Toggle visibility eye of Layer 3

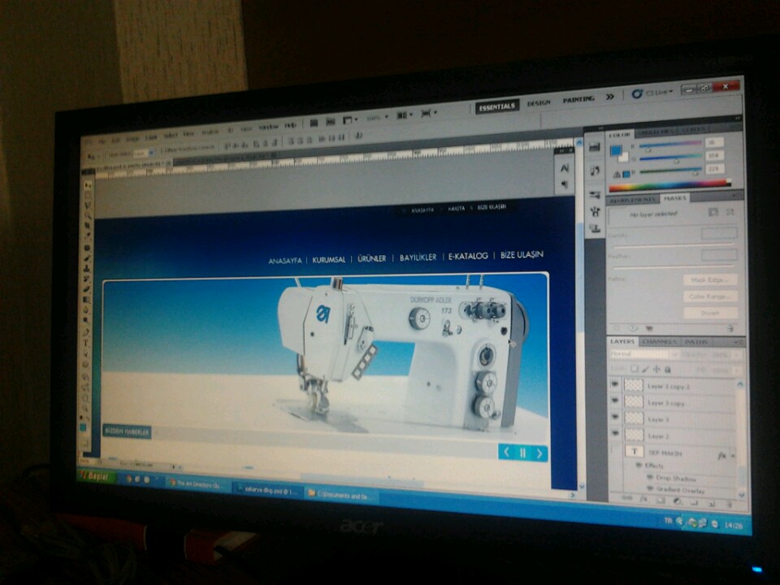pos(615,417)
